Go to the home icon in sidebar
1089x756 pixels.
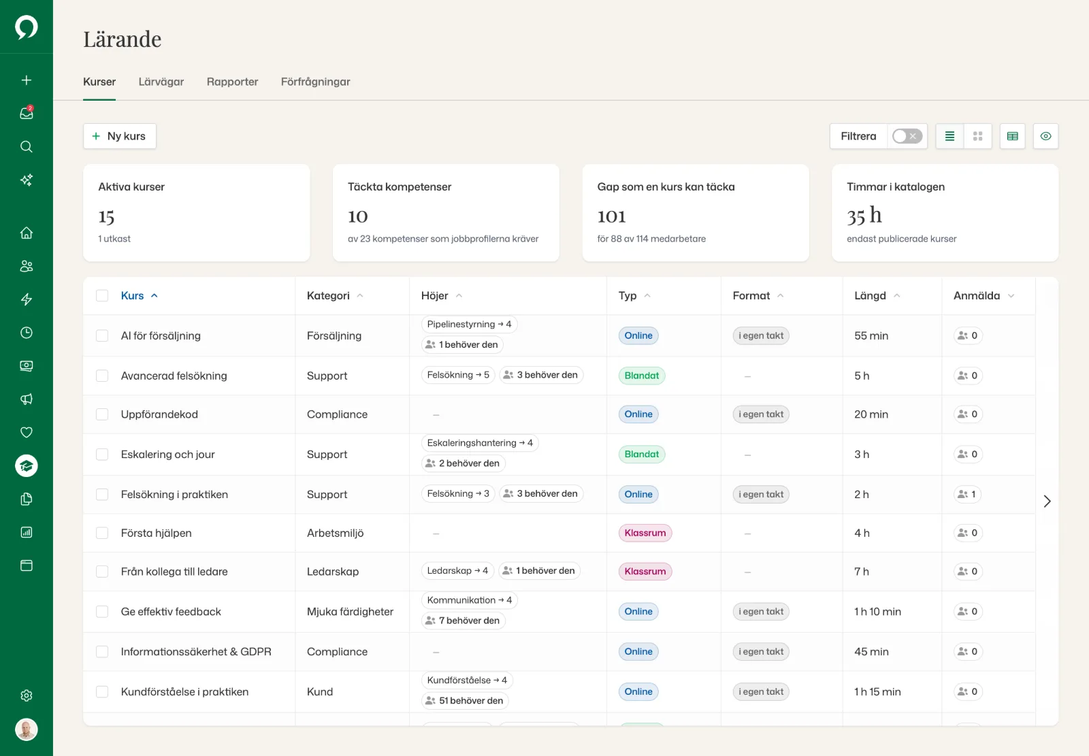click(27, 233)
